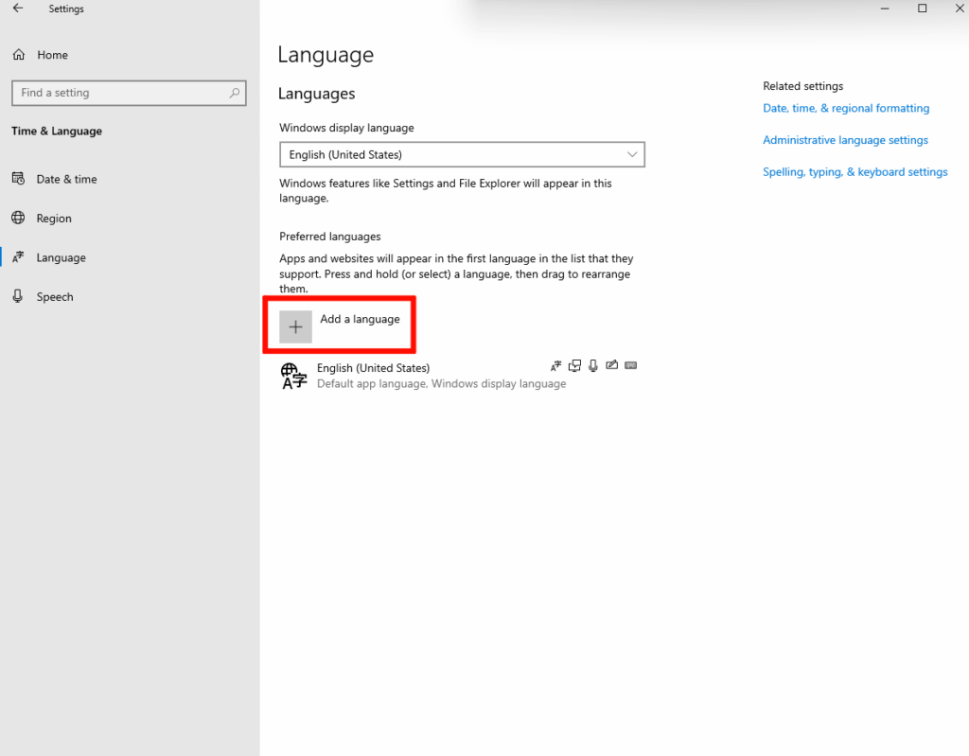Click the plus icon to add a language
969x756 pixels.
295,326
